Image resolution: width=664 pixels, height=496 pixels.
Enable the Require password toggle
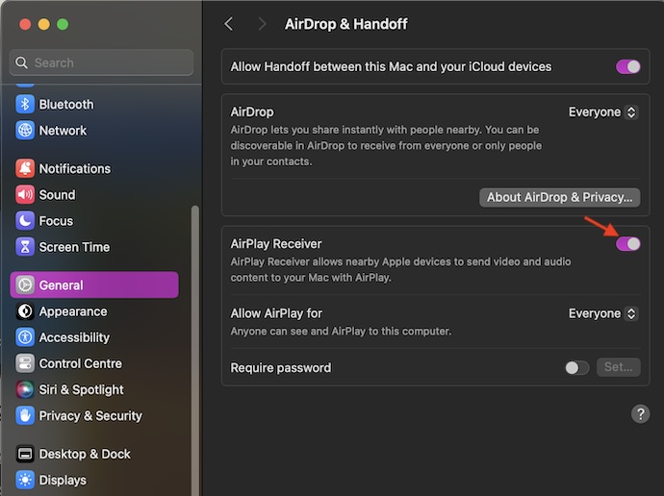(576, 367)
